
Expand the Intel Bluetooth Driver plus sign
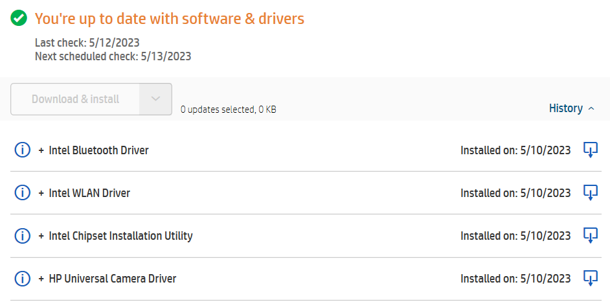click(41, 150)
